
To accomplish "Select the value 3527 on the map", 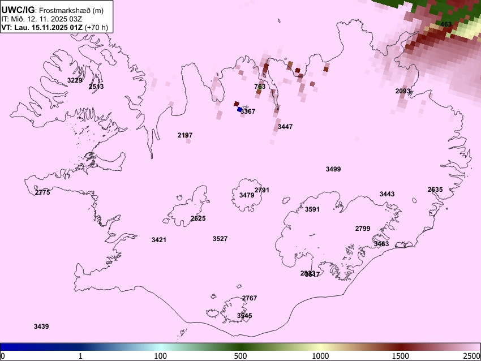I will [x=220, y=239].
